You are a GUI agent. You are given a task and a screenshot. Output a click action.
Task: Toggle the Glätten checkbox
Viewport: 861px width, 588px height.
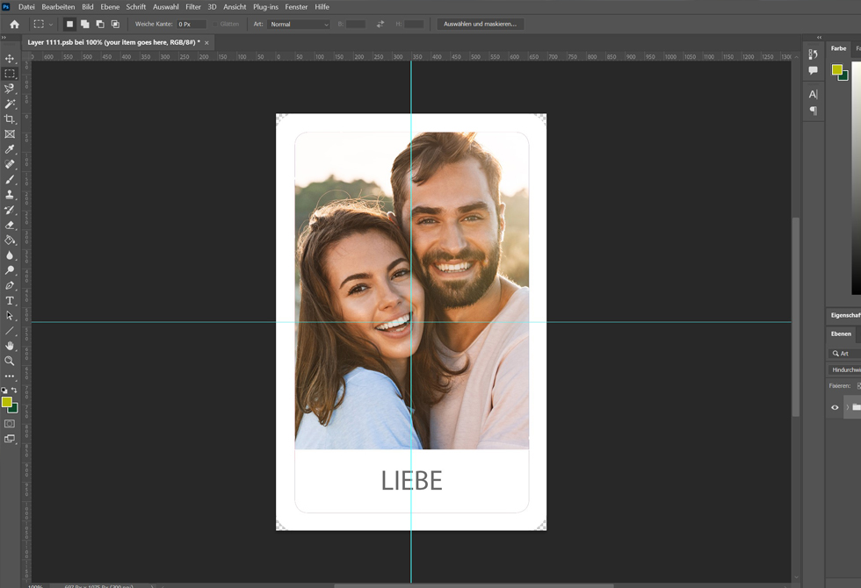coord(215,25)
